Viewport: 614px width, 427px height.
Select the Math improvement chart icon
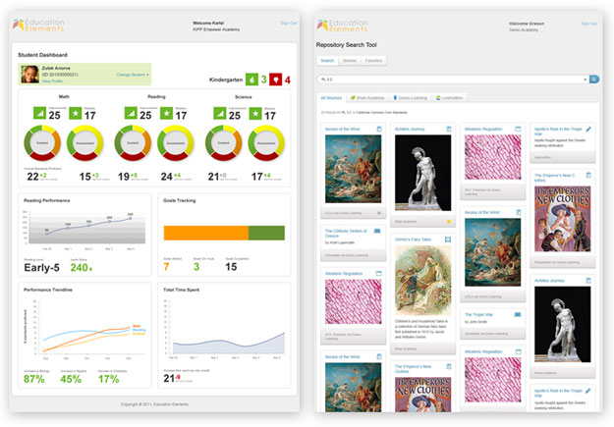[x=39, y=116]
